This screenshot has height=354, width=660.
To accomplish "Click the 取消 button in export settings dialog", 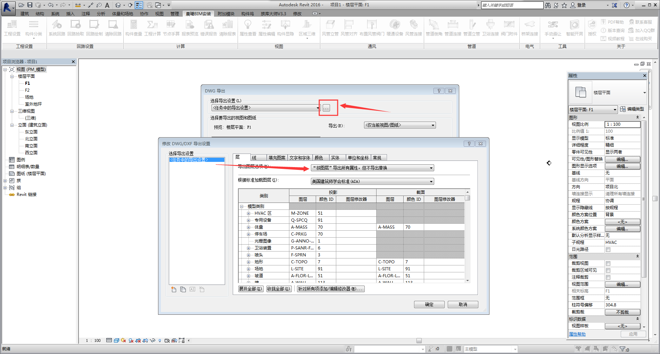I will pos(463,304).
